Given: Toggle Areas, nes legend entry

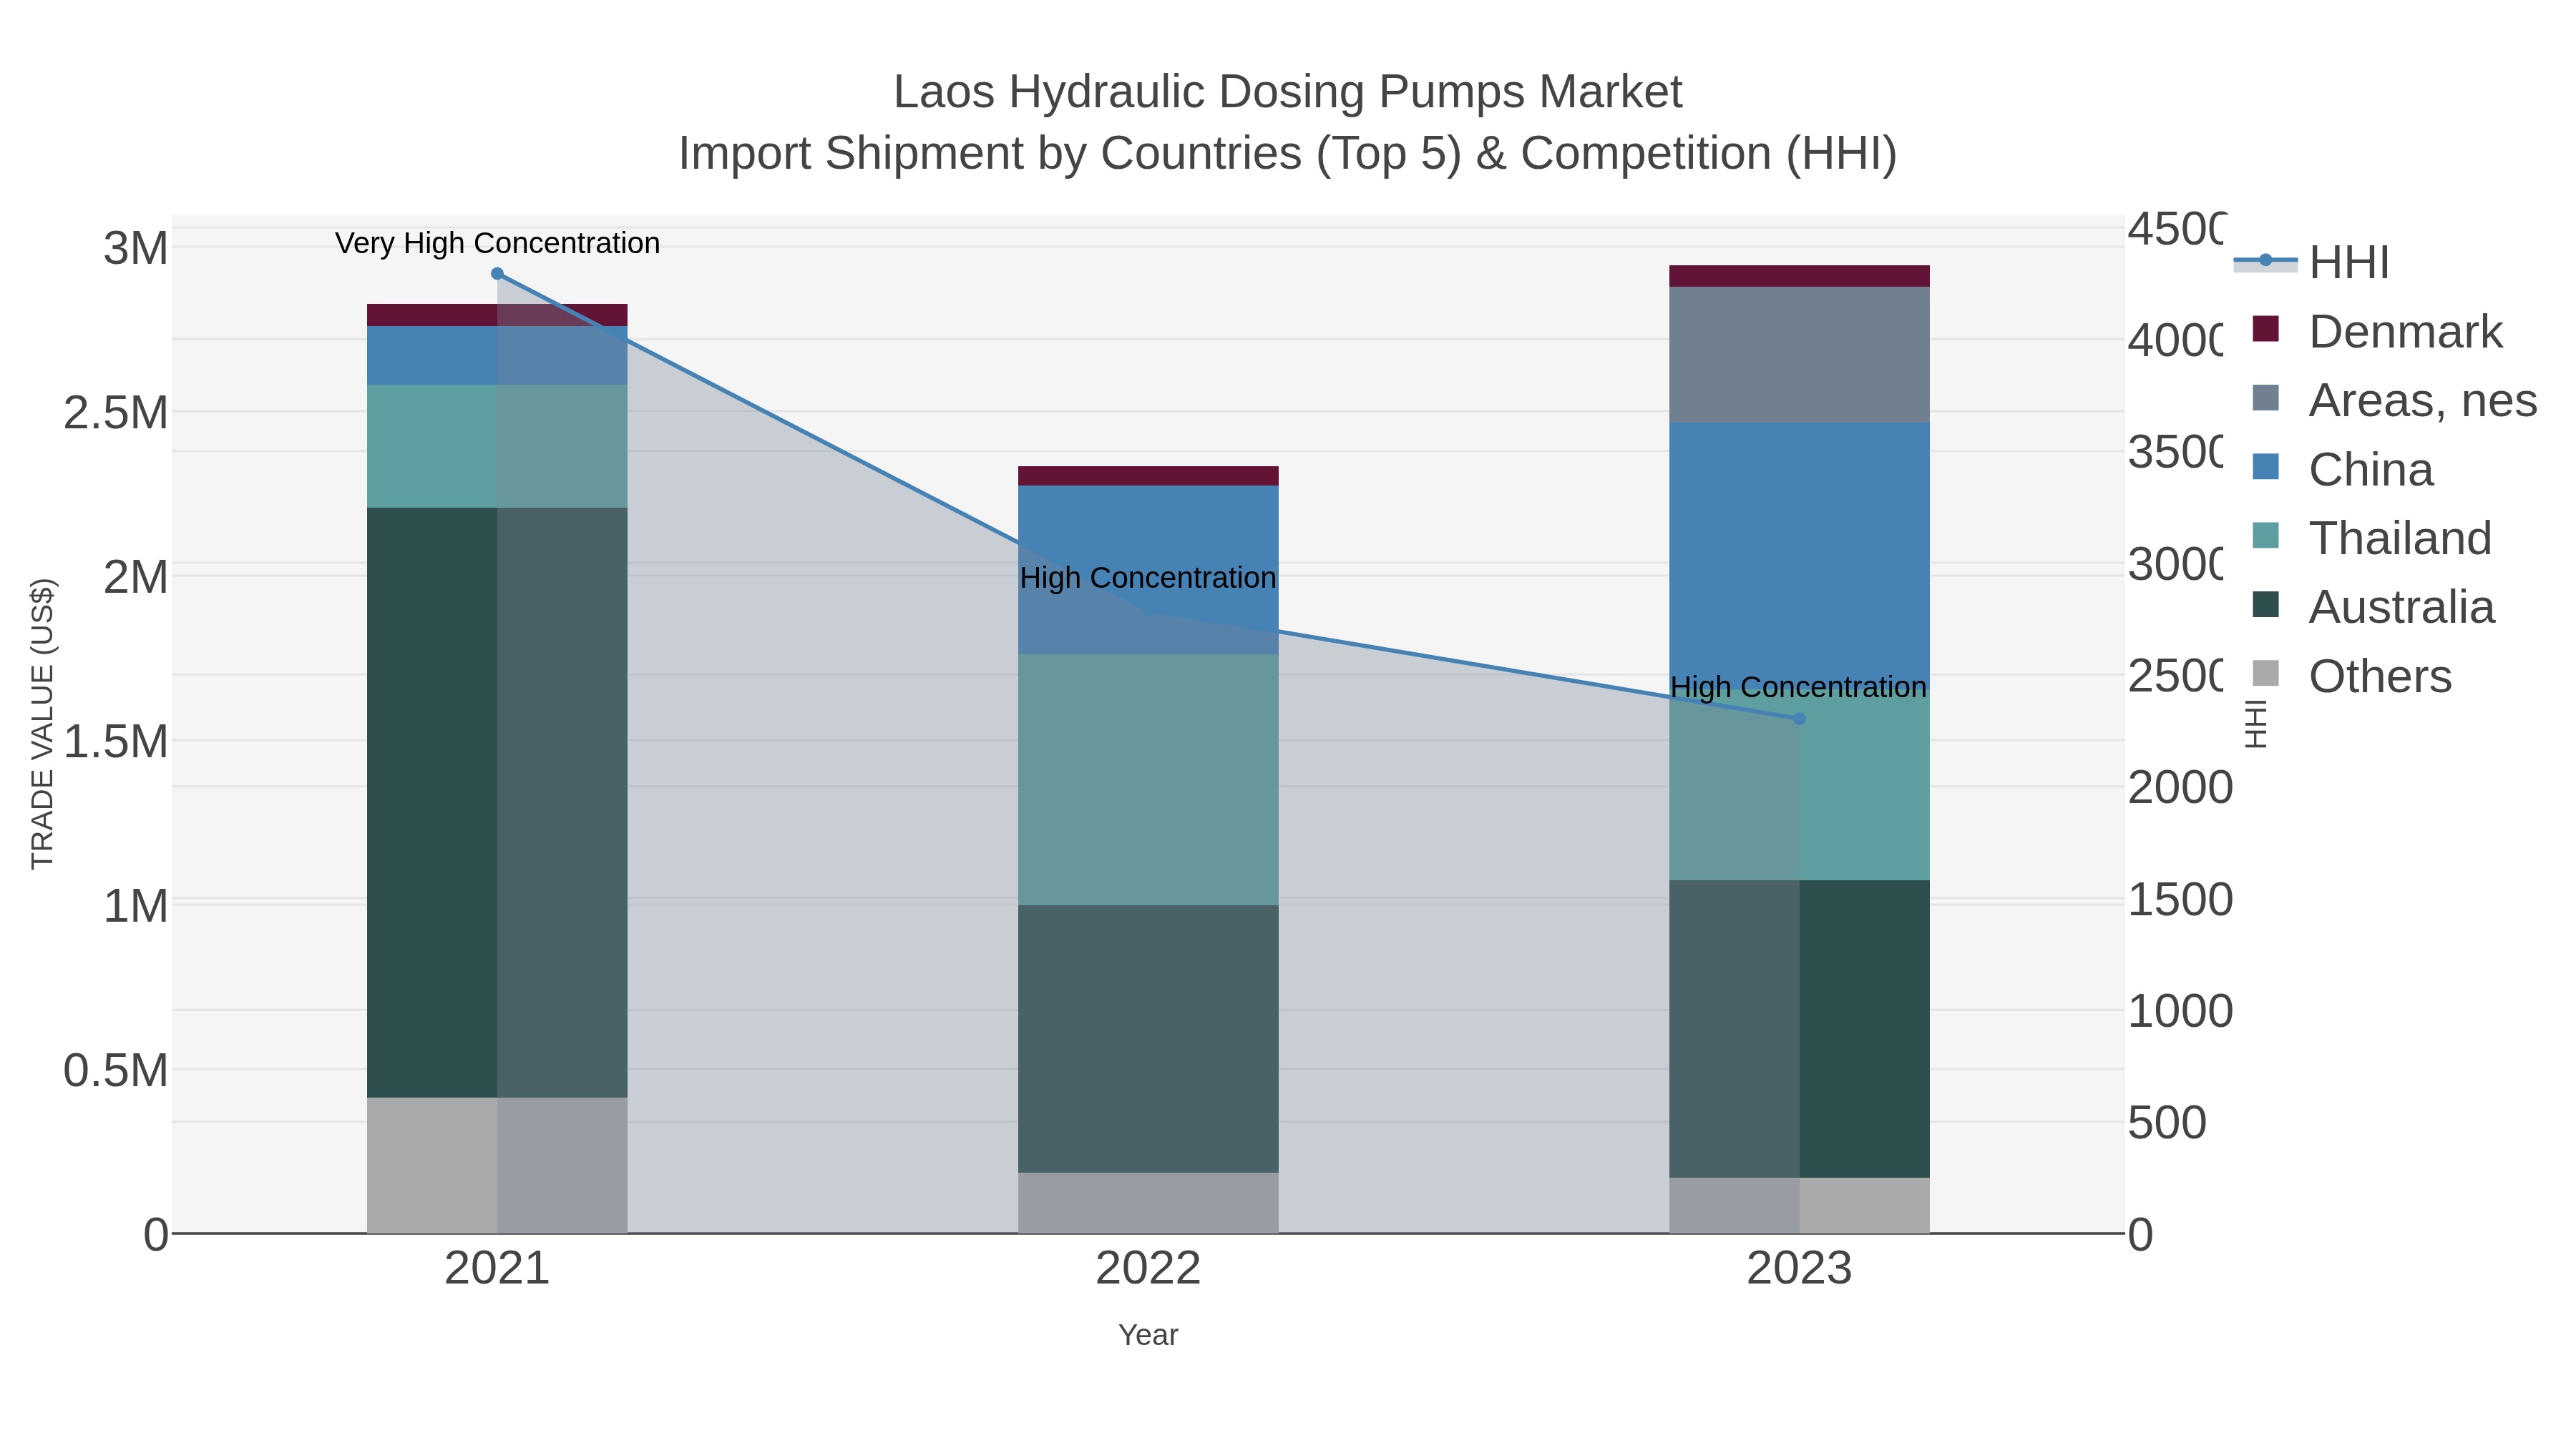Looking at the screenshot, I should coord(2394,400).
